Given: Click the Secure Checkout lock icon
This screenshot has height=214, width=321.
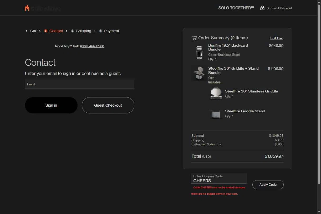Looking at the screenshot, I should [x=262, y=8].
